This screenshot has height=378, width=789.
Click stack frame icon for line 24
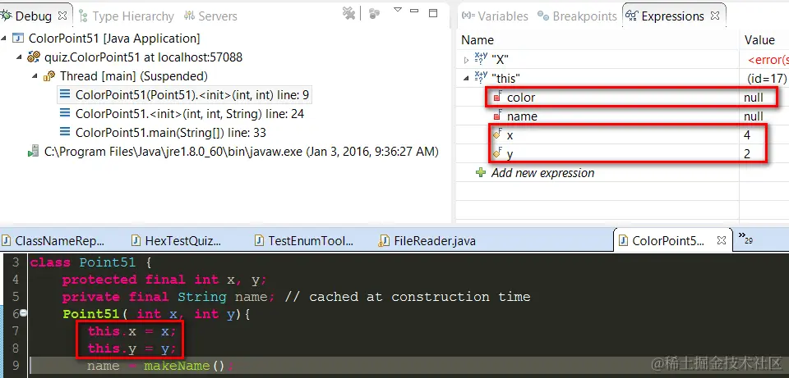tap(65, 113)
